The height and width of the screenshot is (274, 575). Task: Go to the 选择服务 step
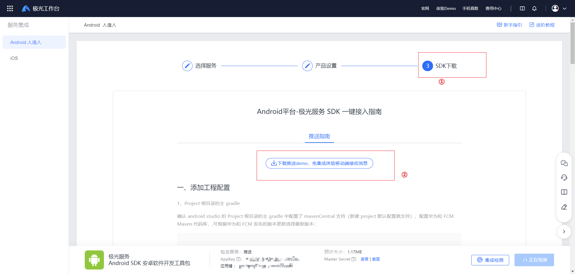coord(199,66)
